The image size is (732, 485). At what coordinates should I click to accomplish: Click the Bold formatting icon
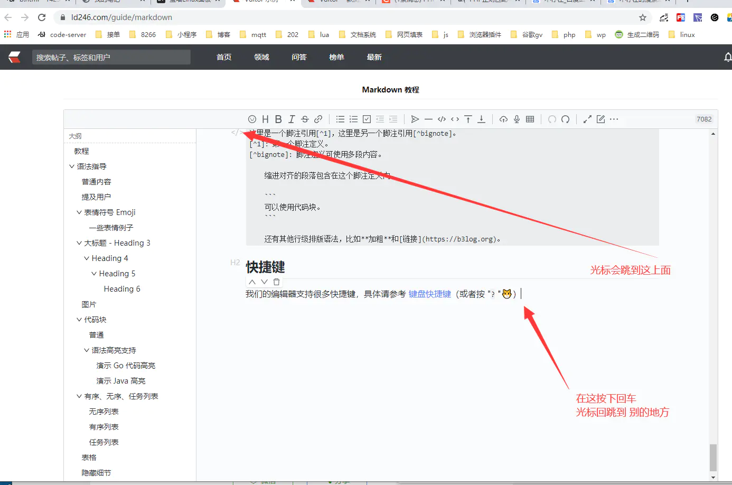point(278,119)
